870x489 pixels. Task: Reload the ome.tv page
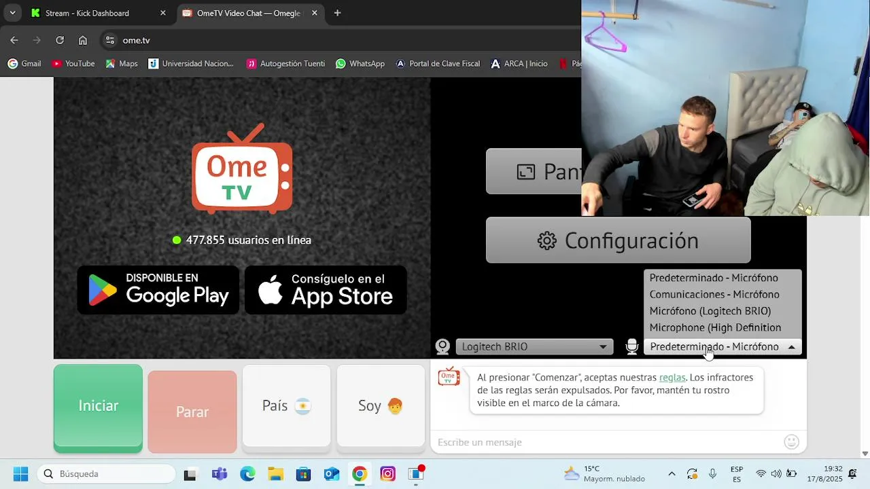click(x=60, y=40)
